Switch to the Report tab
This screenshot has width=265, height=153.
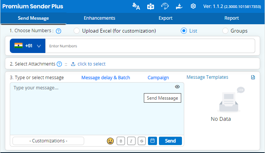click(231, 18)
